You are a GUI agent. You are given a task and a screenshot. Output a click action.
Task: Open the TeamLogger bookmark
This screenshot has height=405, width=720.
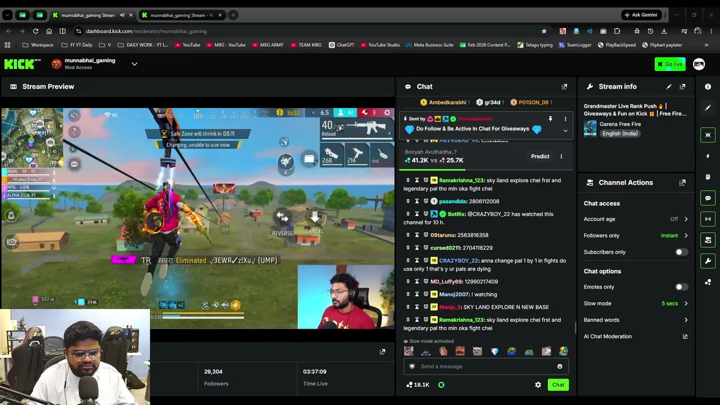[574, 45]
